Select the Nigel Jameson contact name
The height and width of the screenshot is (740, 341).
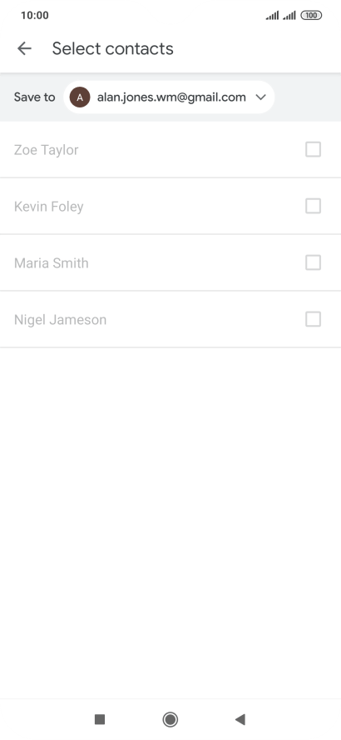pyautogui.click(x=60, y=320)
